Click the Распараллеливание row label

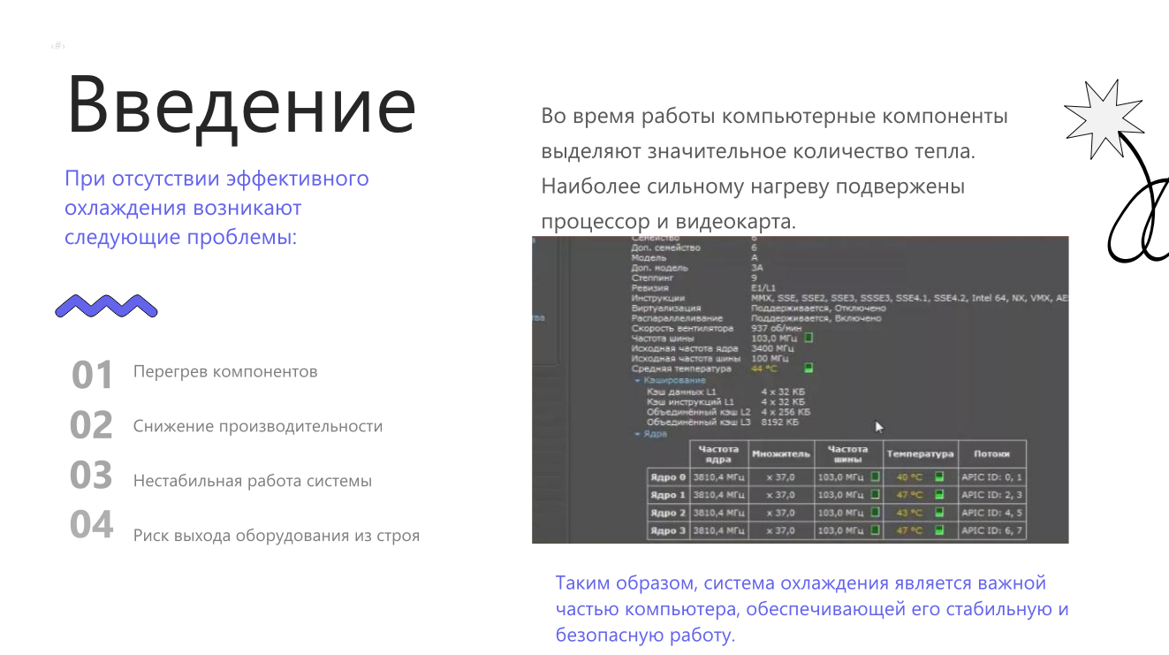click(676, 317)
